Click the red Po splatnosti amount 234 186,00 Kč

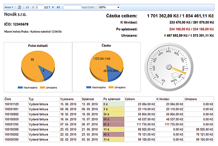[x=191, y=29]
